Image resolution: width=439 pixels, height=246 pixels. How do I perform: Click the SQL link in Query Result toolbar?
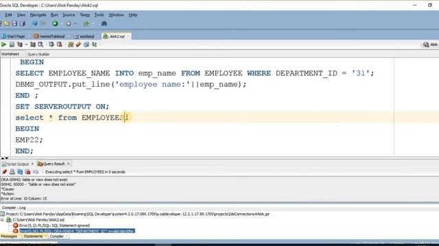36,172
